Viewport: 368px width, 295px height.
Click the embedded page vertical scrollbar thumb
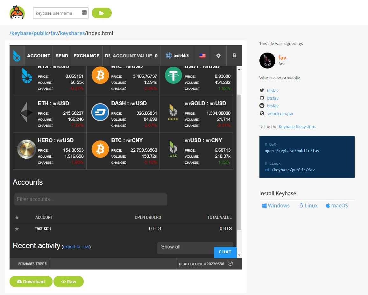click(239, 162)
